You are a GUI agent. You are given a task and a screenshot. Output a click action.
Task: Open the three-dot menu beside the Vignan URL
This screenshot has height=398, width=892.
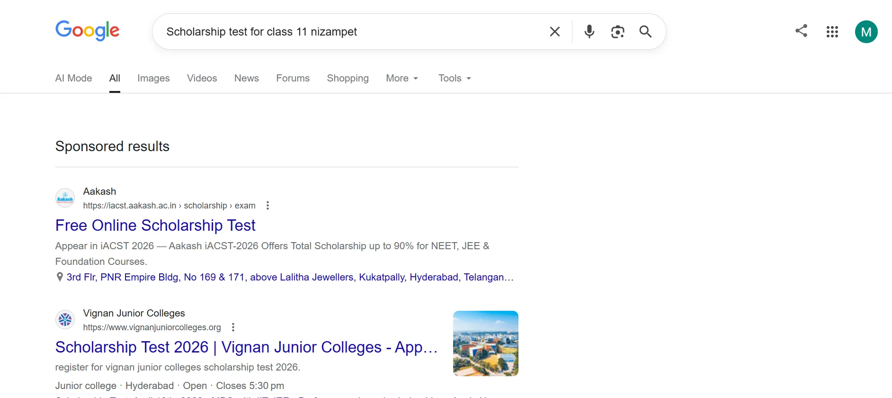233,327
